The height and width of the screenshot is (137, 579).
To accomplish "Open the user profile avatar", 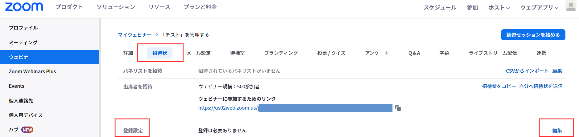I will tap(571, 6).
